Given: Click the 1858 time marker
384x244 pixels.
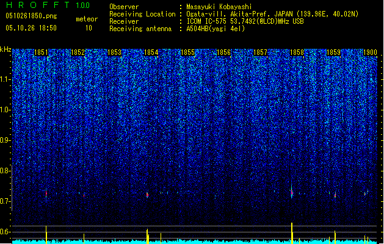Looking at the screenshot, I should tap(297, 52).
